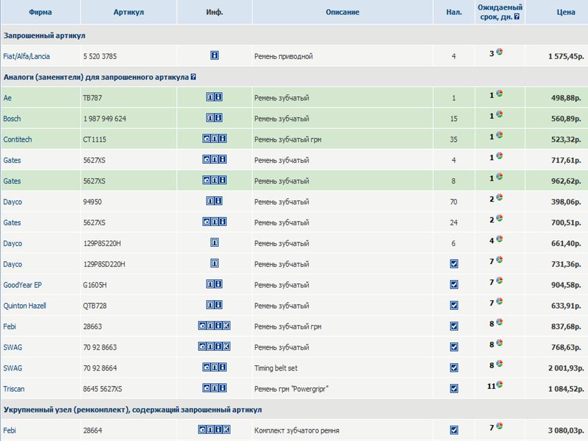The width and height of the screenshot is (588, 441).
Task: Click photo icon in Febi 28664 kit row
Action: (x=202, y=430)
